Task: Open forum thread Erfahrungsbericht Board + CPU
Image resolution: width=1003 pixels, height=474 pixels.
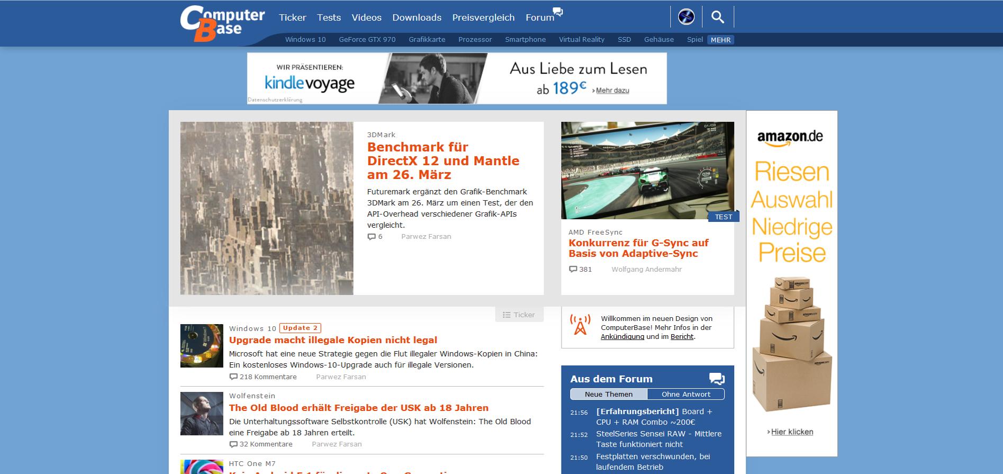Action: (654, 417)
